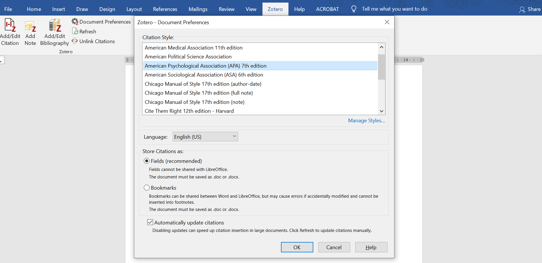Viewport: 542px width, 263px height.
Task: Click the citation style list scrollbar thumb
Action: tap(381, 67)
